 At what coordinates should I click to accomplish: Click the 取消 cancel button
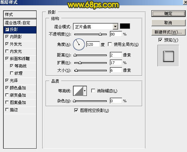(168, 23)
